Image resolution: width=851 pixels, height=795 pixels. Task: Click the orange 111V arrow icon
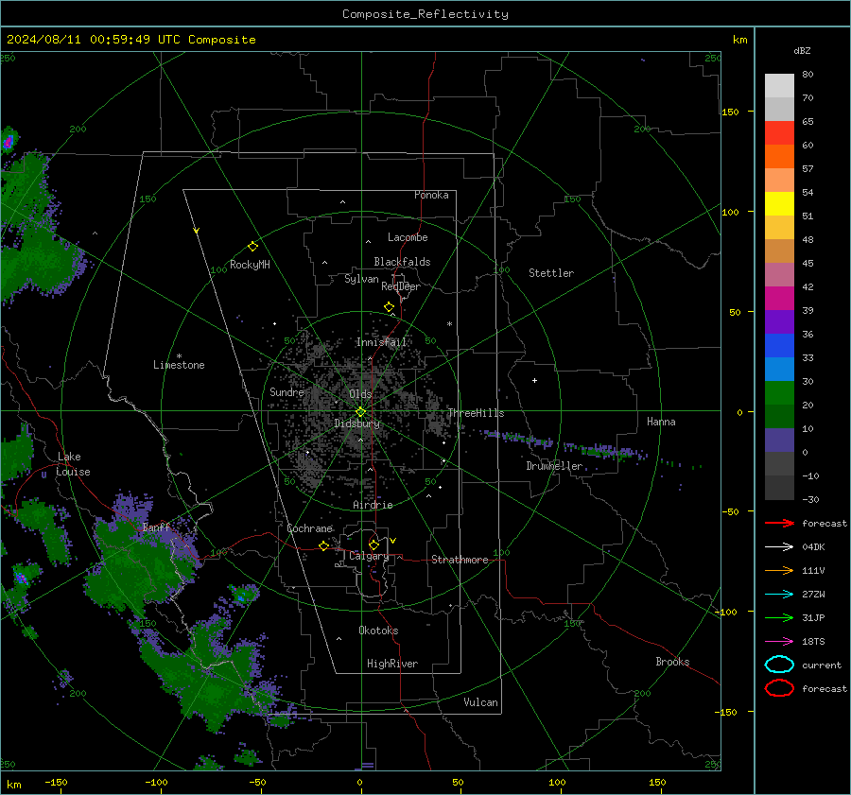click(x=779, y=570)
